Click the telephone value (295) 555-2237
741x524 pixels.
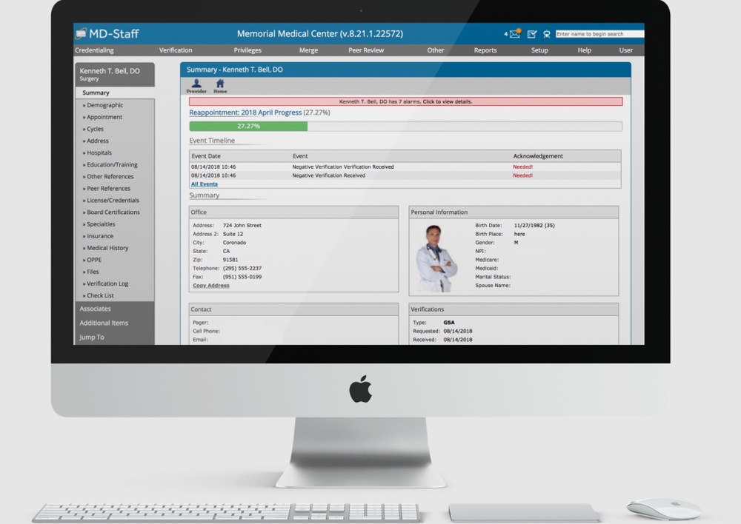click(x=242, y=268)
